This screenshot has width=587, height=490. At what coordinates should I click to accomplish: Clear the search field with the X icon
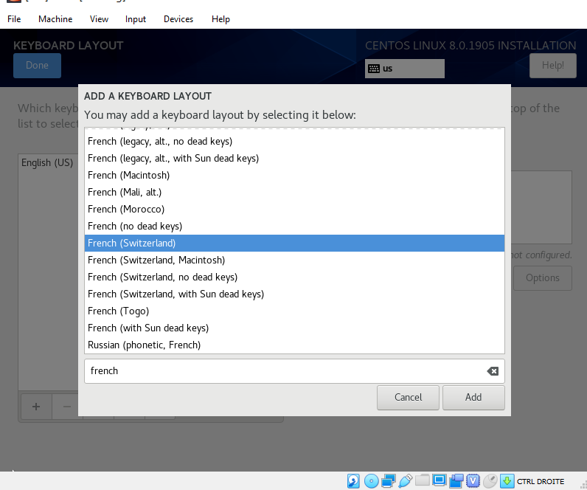pos(493,371)
